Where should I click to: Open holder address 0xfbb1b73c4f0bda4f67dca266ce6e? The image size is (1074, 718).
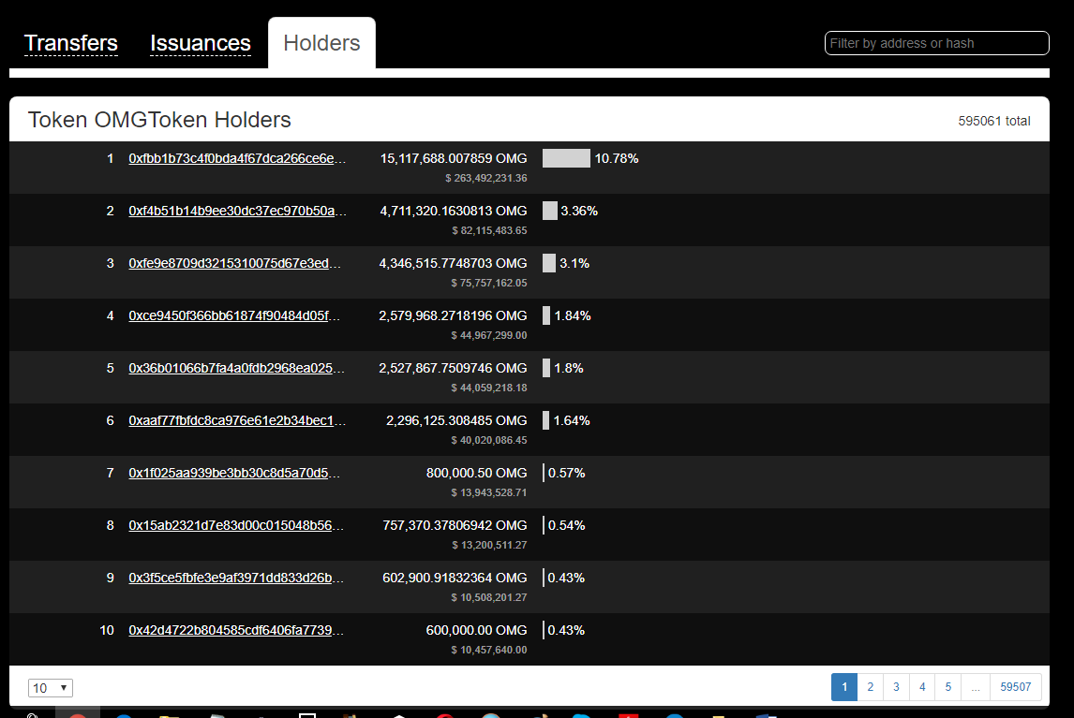[237, 159]
